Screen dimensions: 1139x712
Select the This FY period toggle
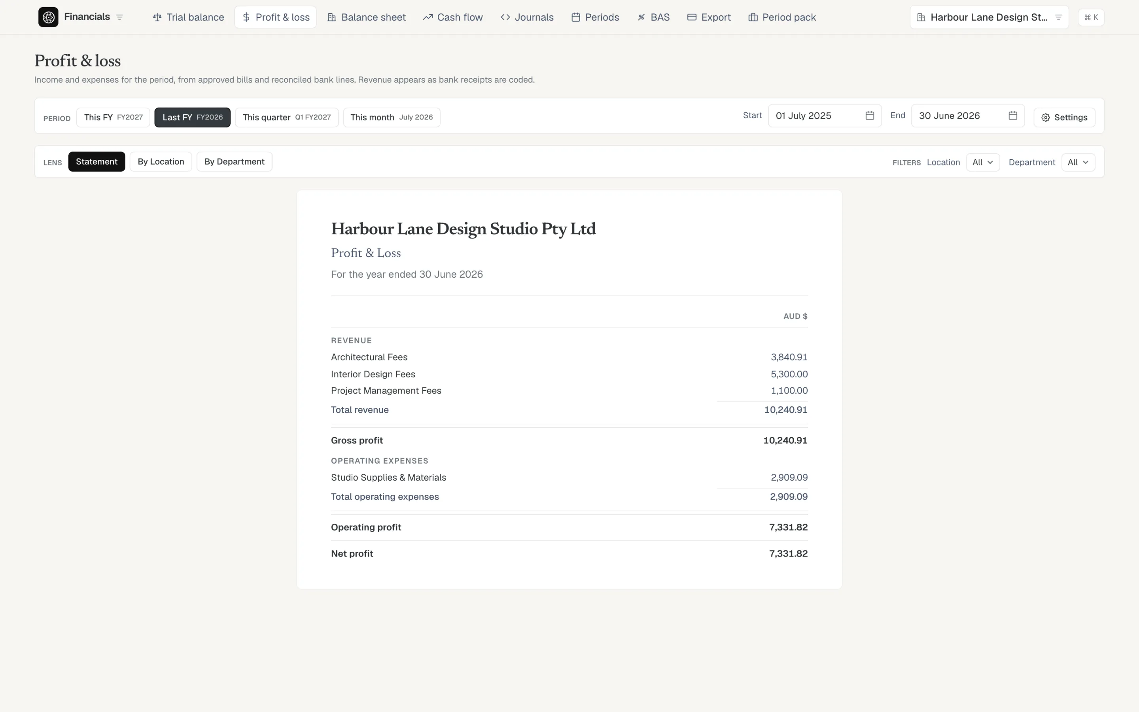pyautogui.click(x=113, y=117)
